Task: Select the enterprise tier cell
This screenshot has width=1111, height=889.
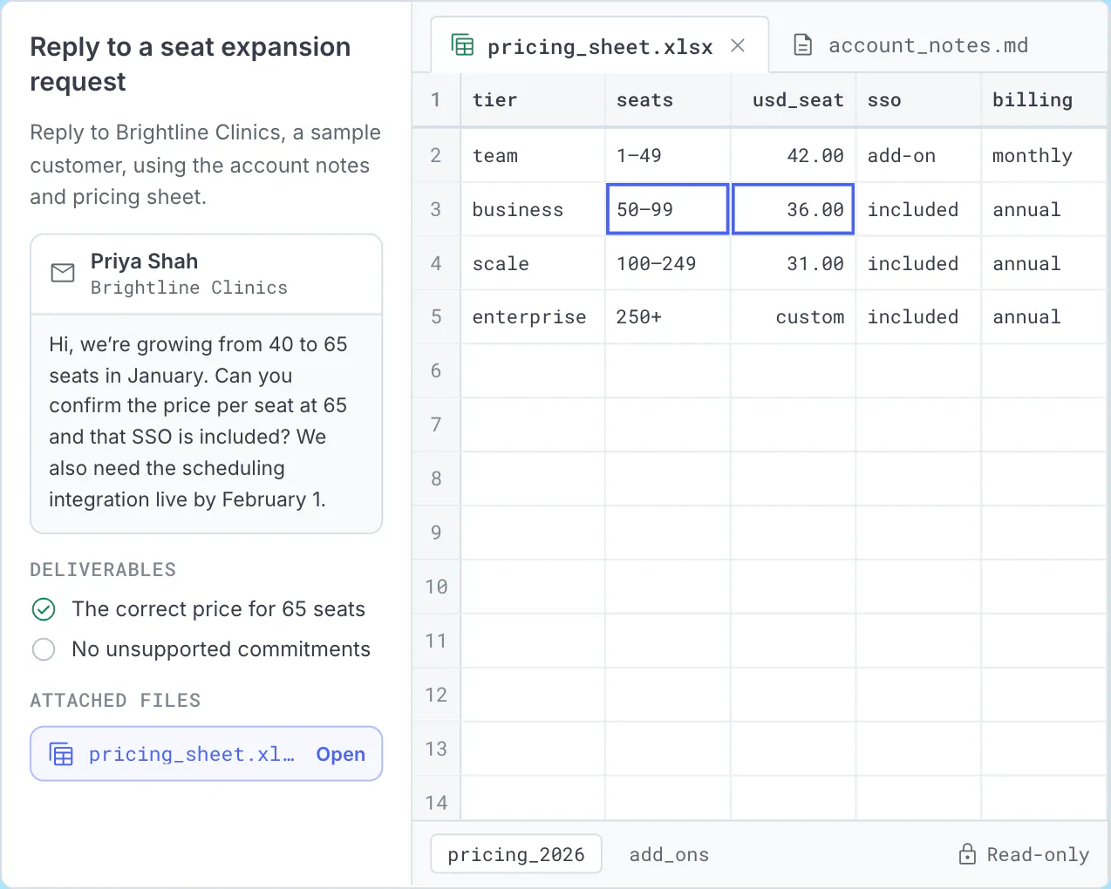Action: pyautogui.click(x=532, y=317)
